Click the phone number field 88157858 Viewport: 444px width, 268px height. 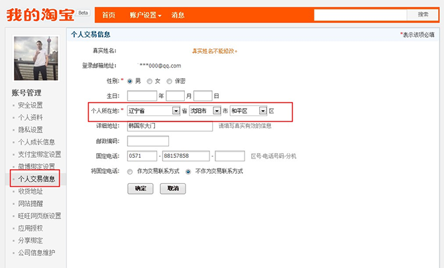(x=186, y=156)
